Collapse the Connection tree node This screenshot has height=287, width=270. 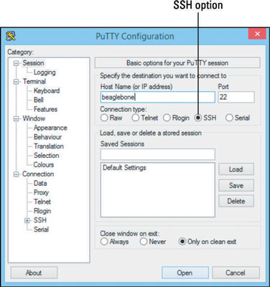tap(16, 174)
